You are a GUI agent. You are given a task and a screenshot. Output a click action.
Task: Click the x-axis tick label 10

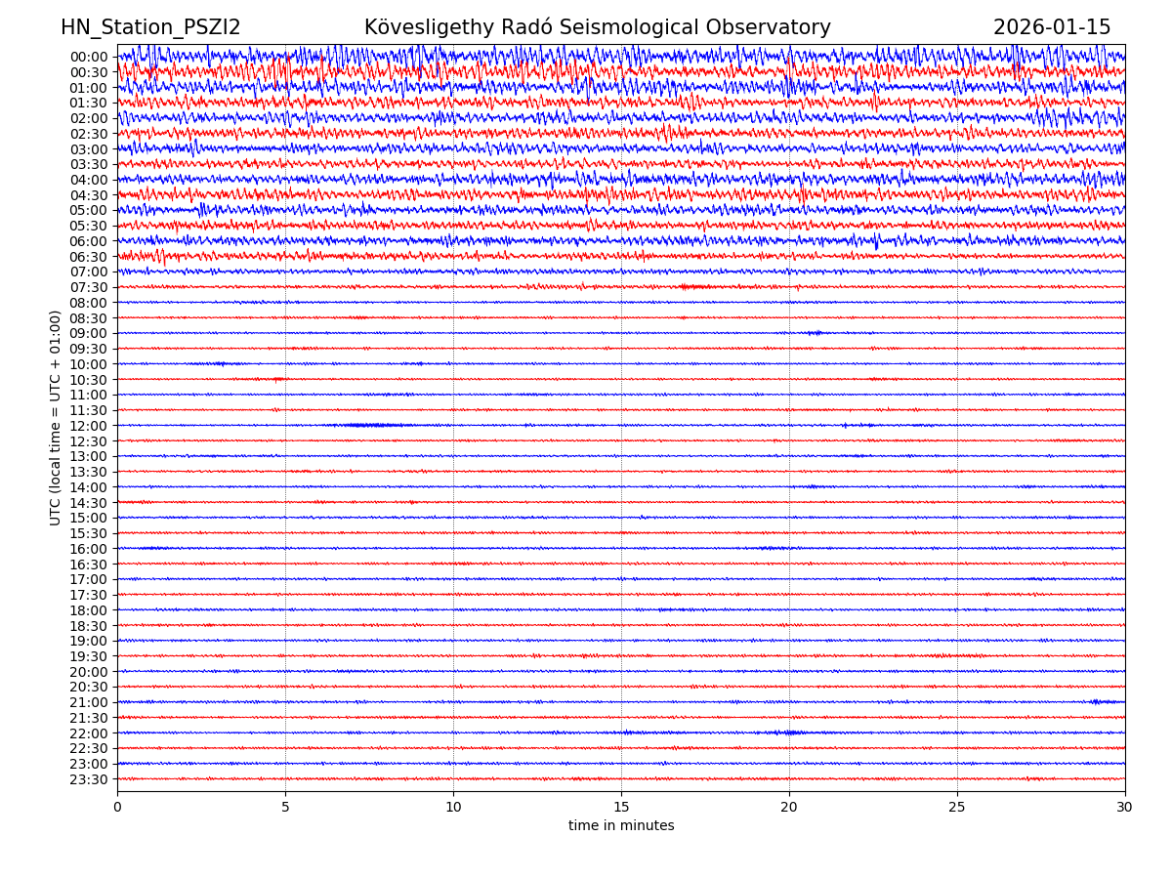pyautogui.click(x=453, y=807)
